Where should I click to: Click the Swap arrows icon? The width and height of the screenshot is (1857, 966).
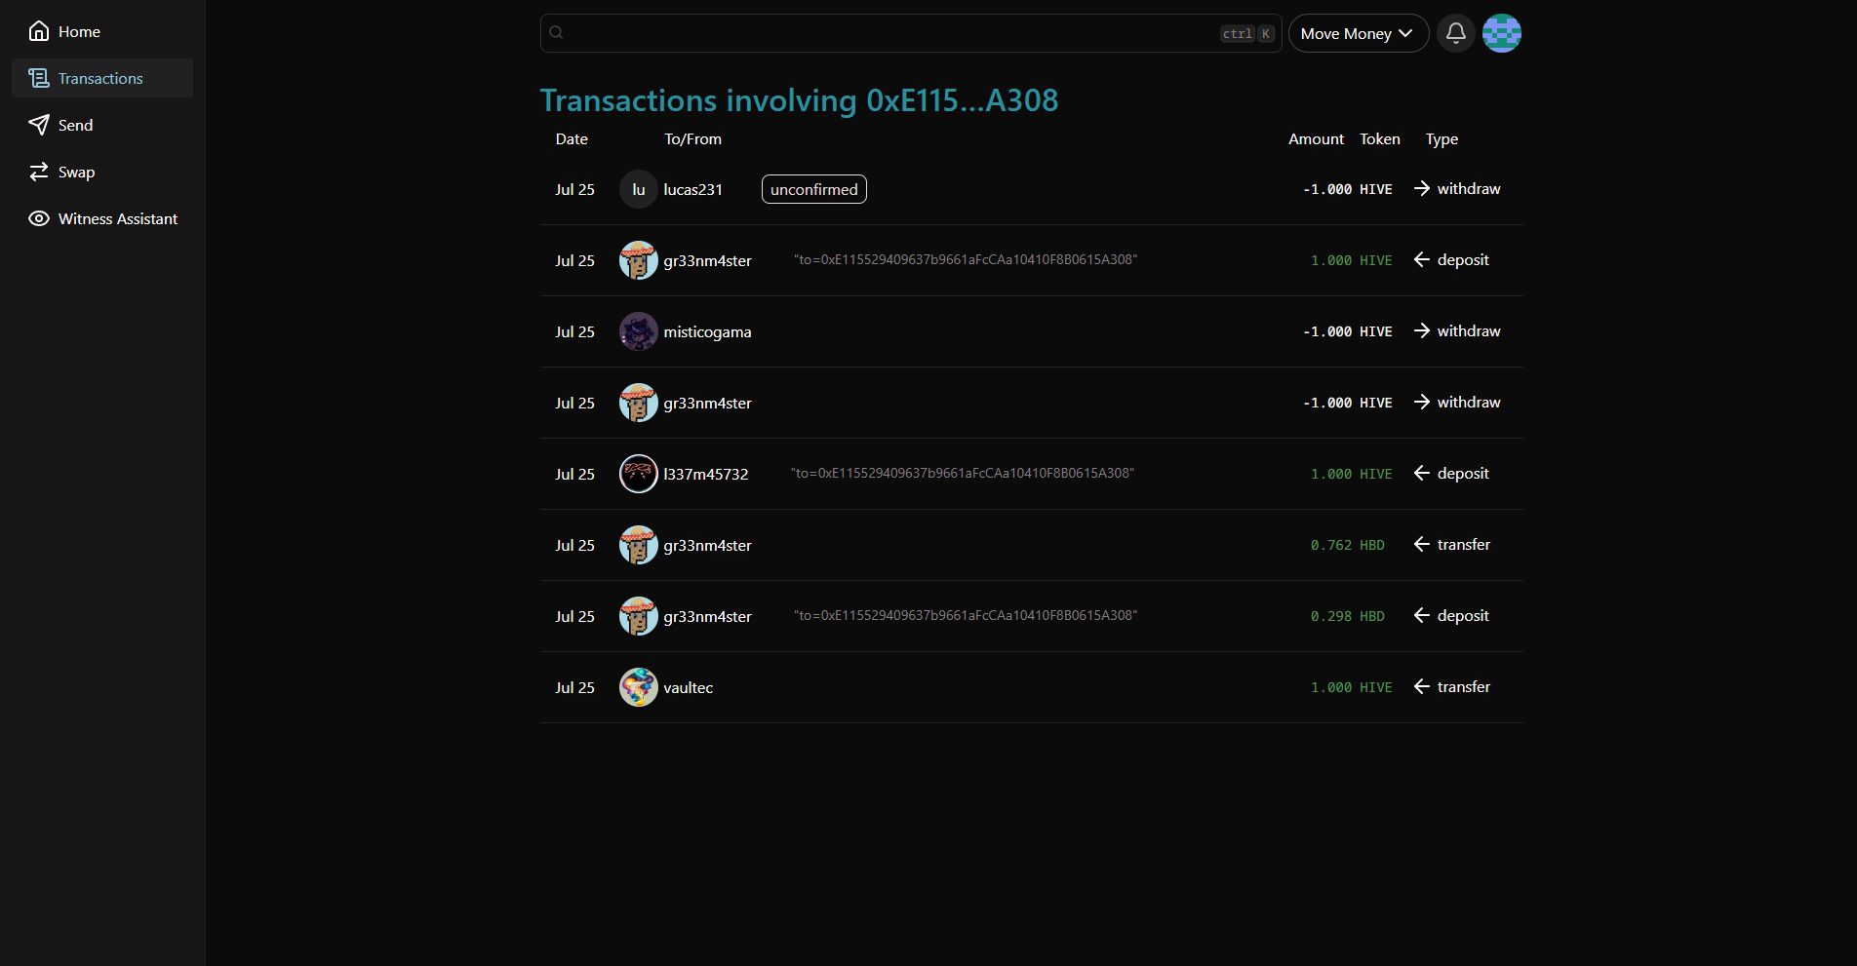[39, 172]
